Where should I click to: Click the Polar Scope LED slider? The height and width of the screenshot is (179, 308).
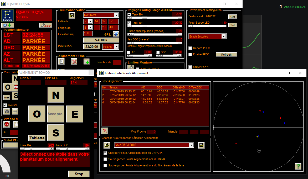207,26
